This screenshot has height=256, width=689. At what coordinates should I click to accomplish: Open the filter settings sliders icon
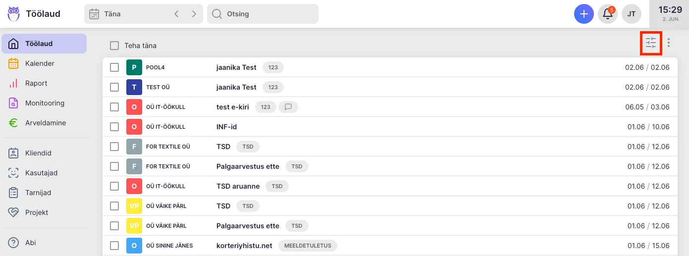[x=651, y=43]
